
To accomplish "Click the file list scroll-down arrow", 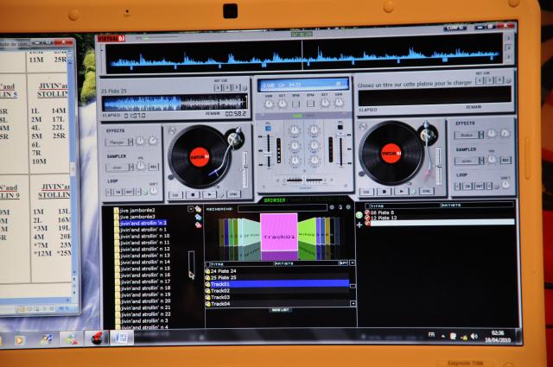I will click(353, 304).
